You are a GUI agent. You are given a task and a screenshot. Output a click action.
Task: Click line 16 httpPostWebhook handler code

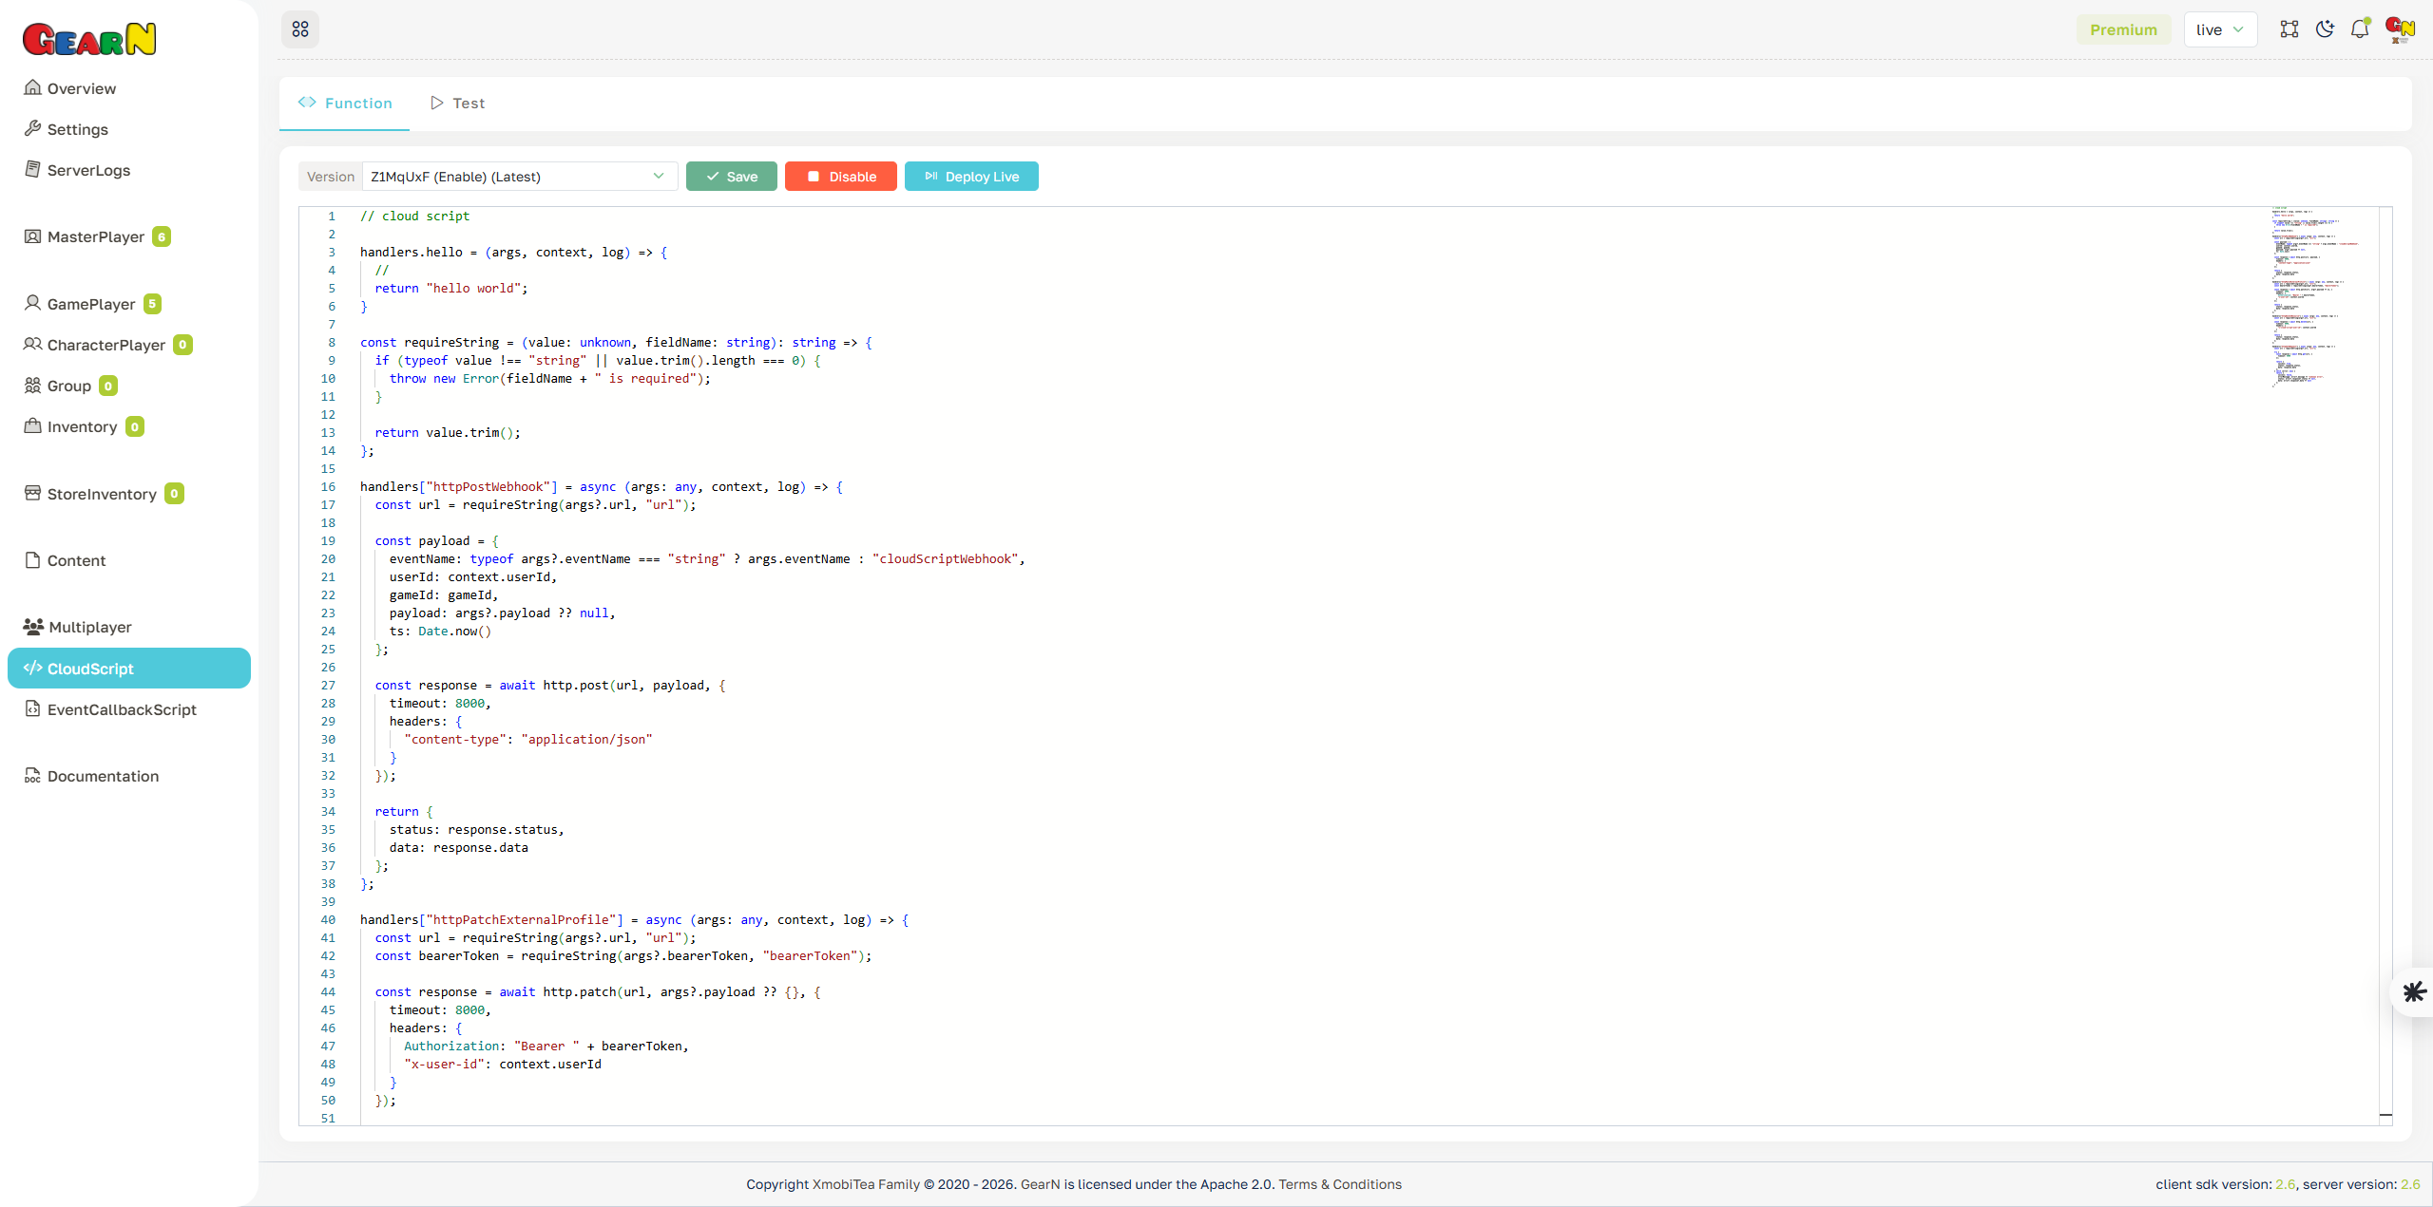tap(600, 486)
